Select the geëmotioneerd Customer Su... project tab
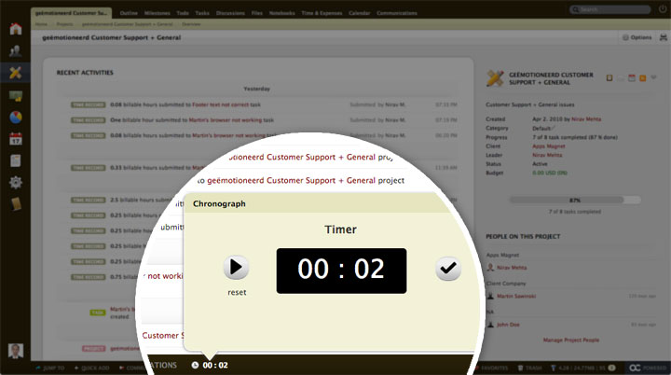Viewport: 671px width, 375px height. [x=71, y=13]
